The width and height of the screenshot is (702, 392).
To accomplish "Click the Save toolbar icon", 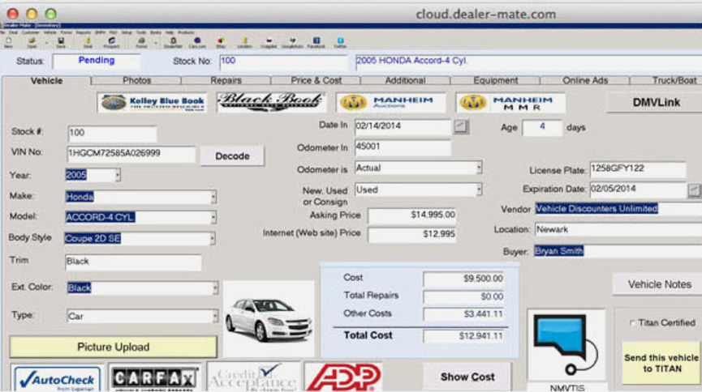I will 61,41.
